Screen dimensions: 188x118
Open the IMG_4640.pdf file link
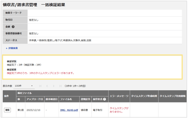pyautogui.click(x=69, y=110)
